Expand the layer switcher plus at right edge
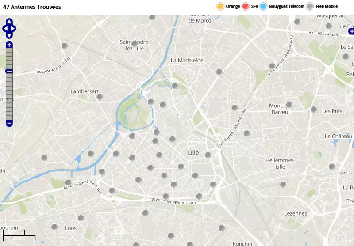The width and height of the screenshot is (354, 246). pyautogui.click(x=351, y=31)
